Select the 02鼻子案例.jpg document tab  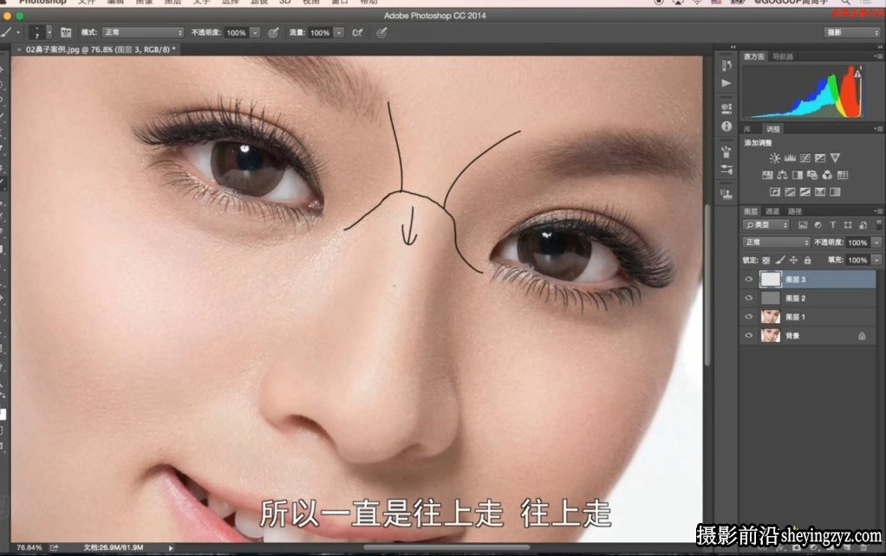[x=96, y=49]
